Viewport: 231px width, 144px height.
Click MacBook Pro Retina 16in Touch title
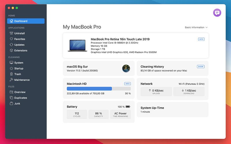coord(120,39)
